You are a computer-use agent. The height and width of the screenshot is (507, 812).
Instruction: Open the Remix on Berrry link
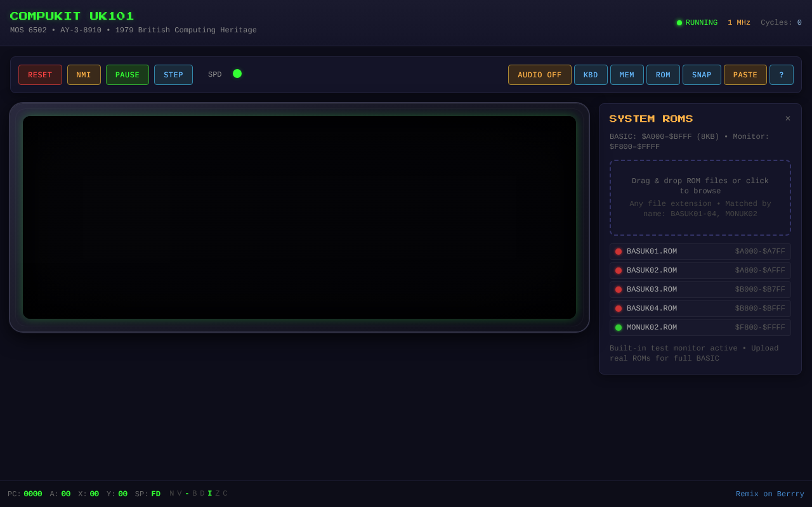tap(769, 494)
